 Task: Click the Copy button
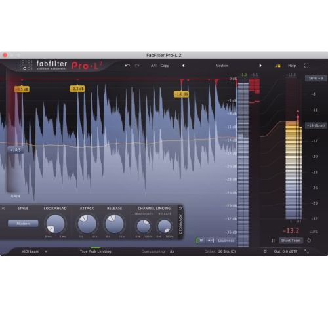click(165, 66)
